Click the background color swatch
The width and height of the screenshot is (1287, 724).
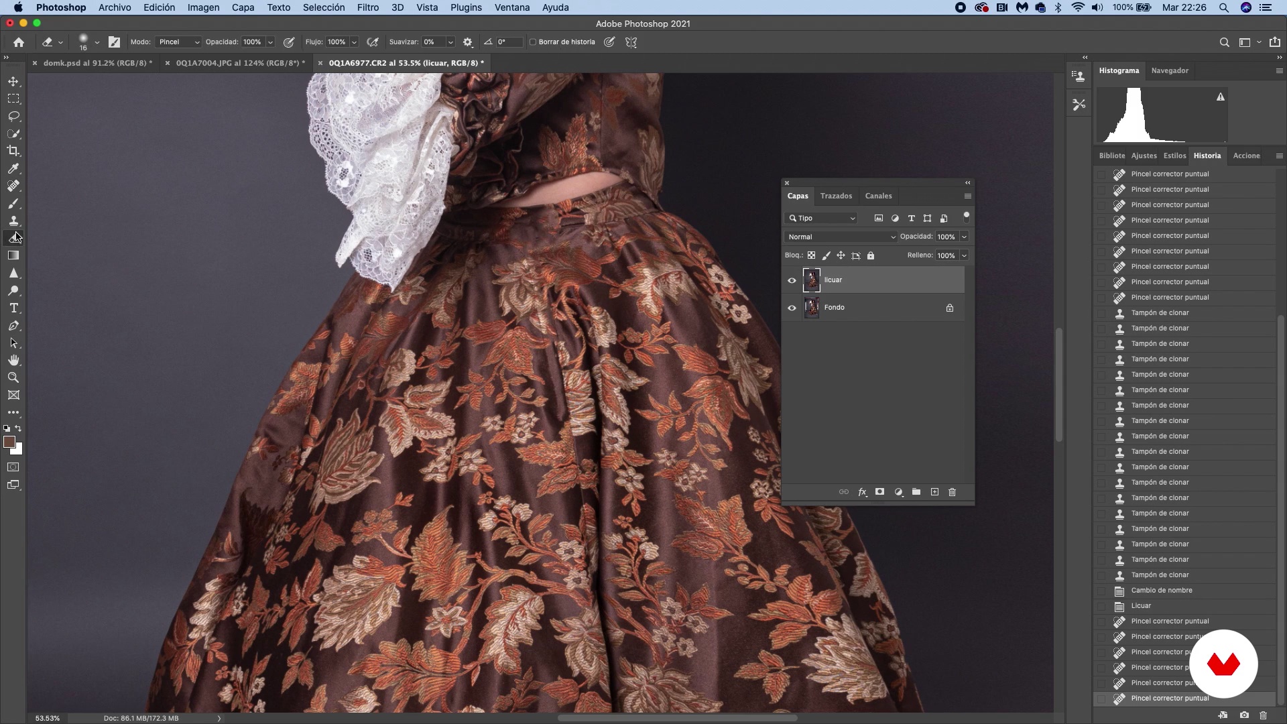point(18,450)
